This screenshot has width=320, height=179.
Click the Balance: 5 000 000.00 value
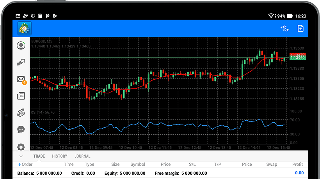point(39,173)
